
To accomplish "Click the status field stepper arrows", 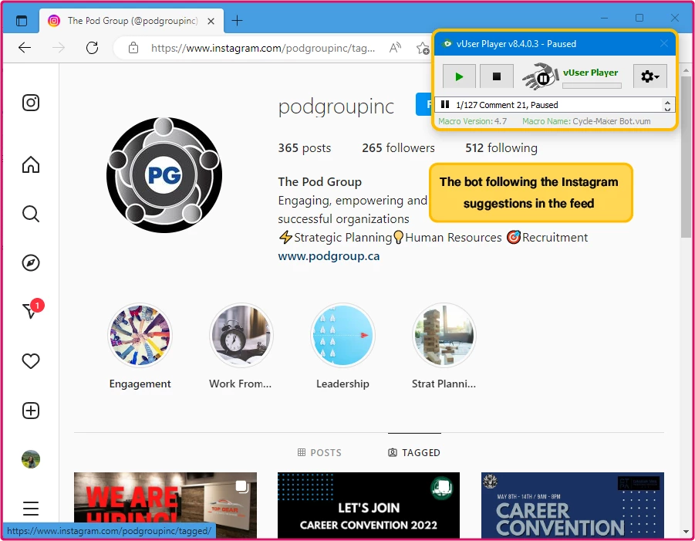I will 667,105.
